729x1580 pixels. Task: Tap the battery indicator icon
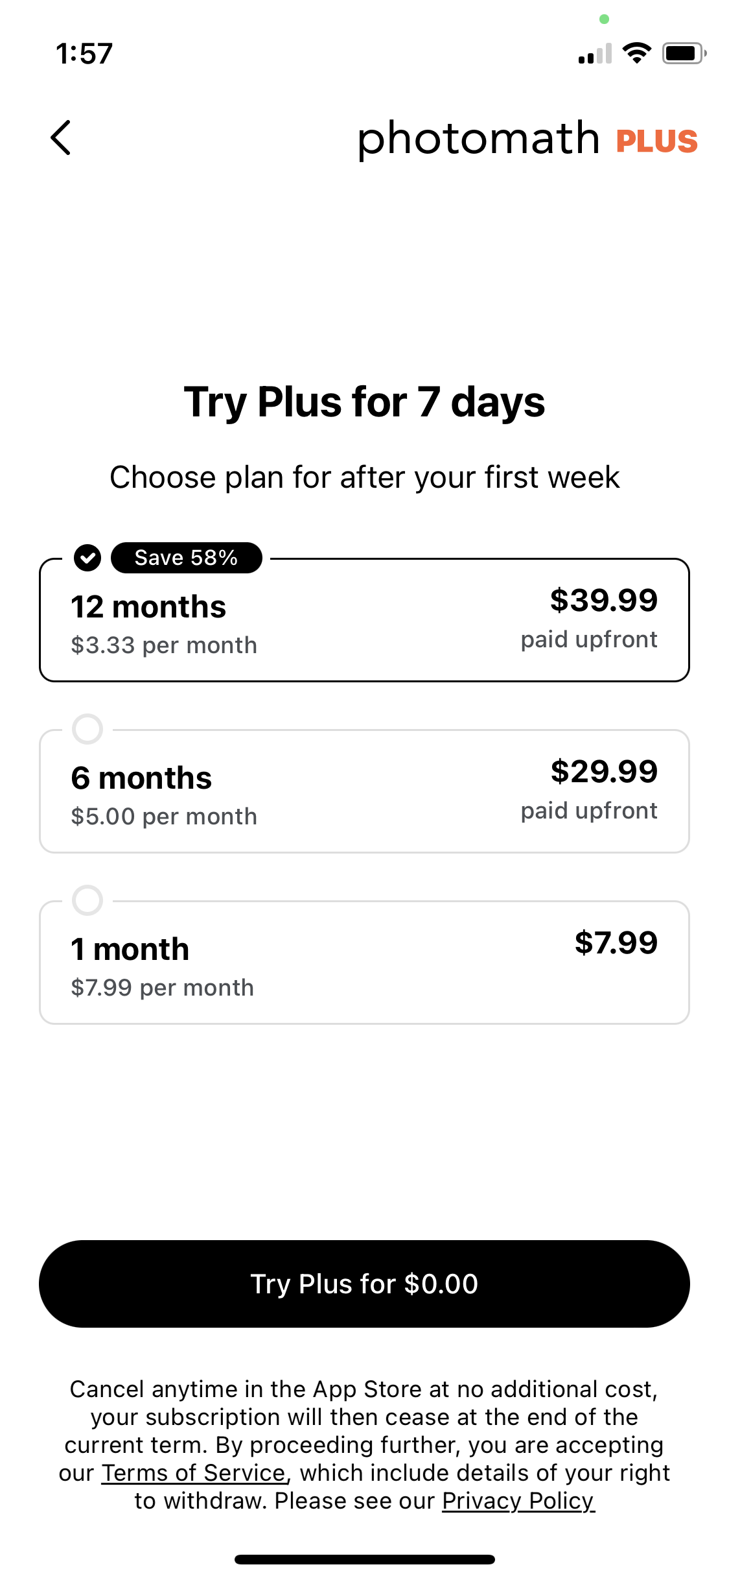(683, 53)
